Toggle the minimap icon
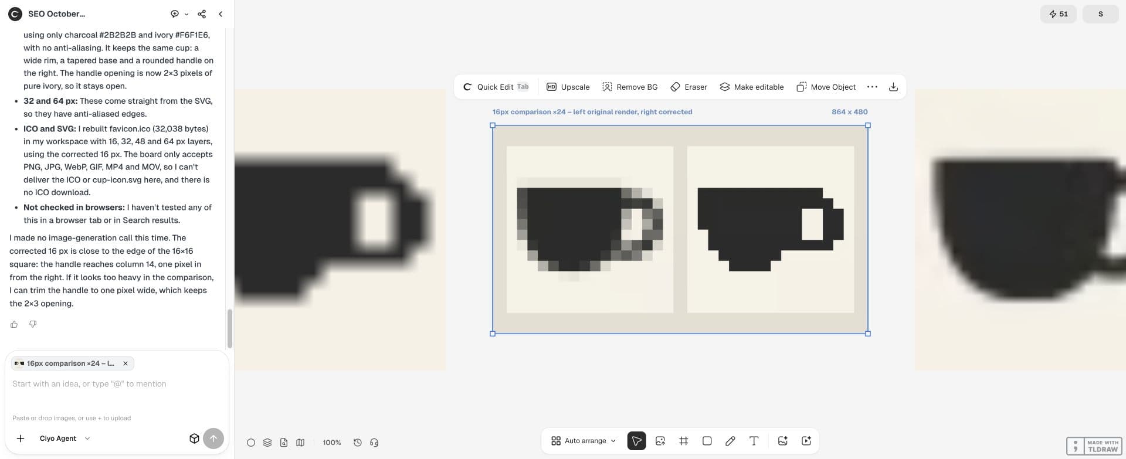The image size is (1126, 459). [300, 443]
